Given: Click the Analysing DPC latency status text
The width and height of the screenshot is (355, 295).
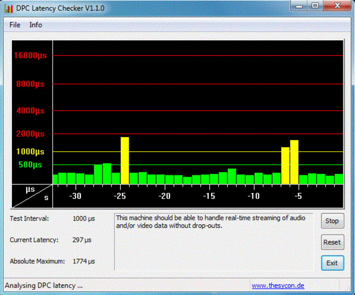Looking at the screenshot, I should 44,286.
